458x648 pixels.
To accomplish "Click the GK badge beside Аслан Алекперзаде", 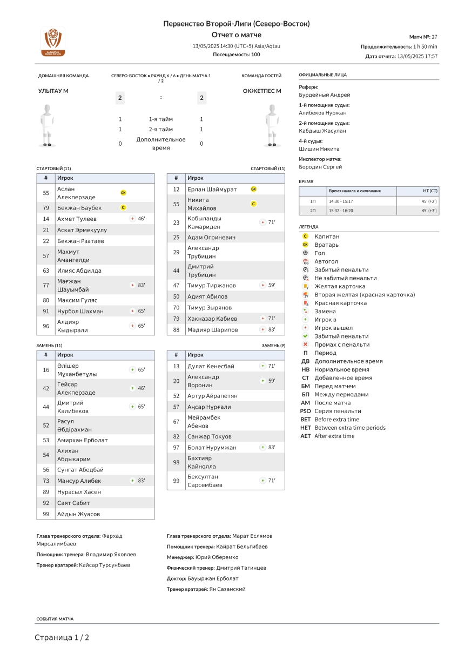I will point(123,193).
